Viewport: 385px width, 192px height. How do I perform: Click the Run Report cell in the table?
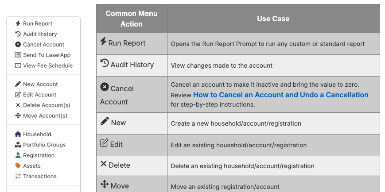pyautogui.click(x=132, y=44)
